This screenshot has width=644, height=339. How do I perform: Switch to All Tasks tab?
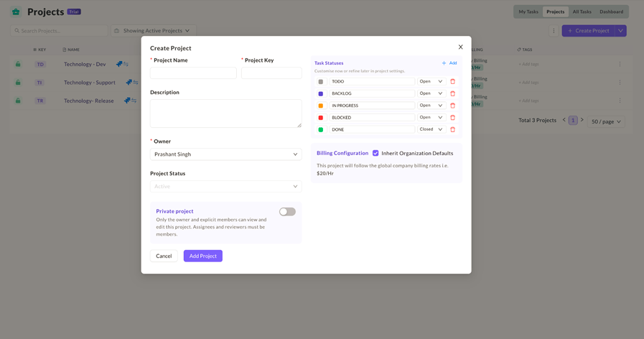[582, 11]
